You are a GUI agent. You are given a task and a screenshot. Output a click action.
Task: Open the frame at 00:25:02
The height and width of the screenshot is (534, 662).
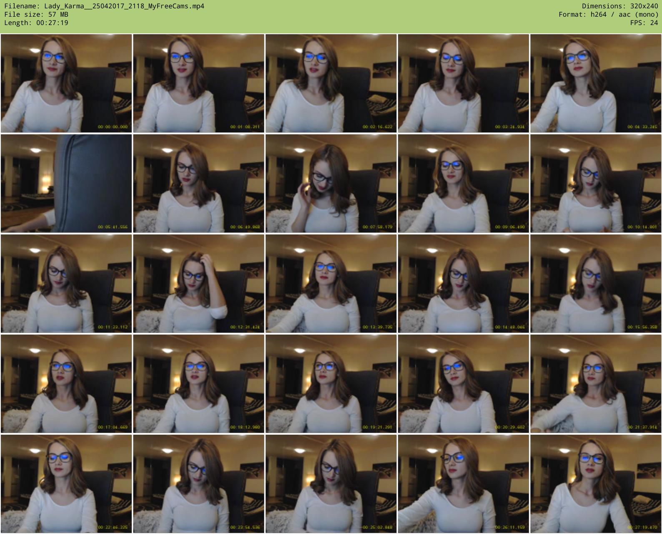click(331, 484)
